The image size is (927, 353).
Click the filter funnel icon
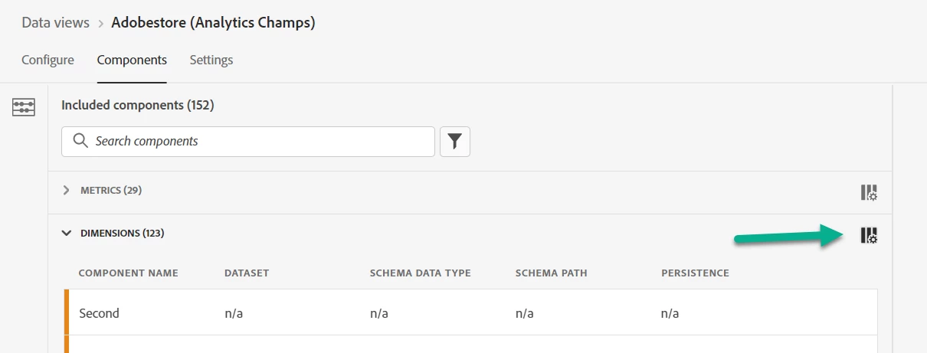tap(455, 142)
